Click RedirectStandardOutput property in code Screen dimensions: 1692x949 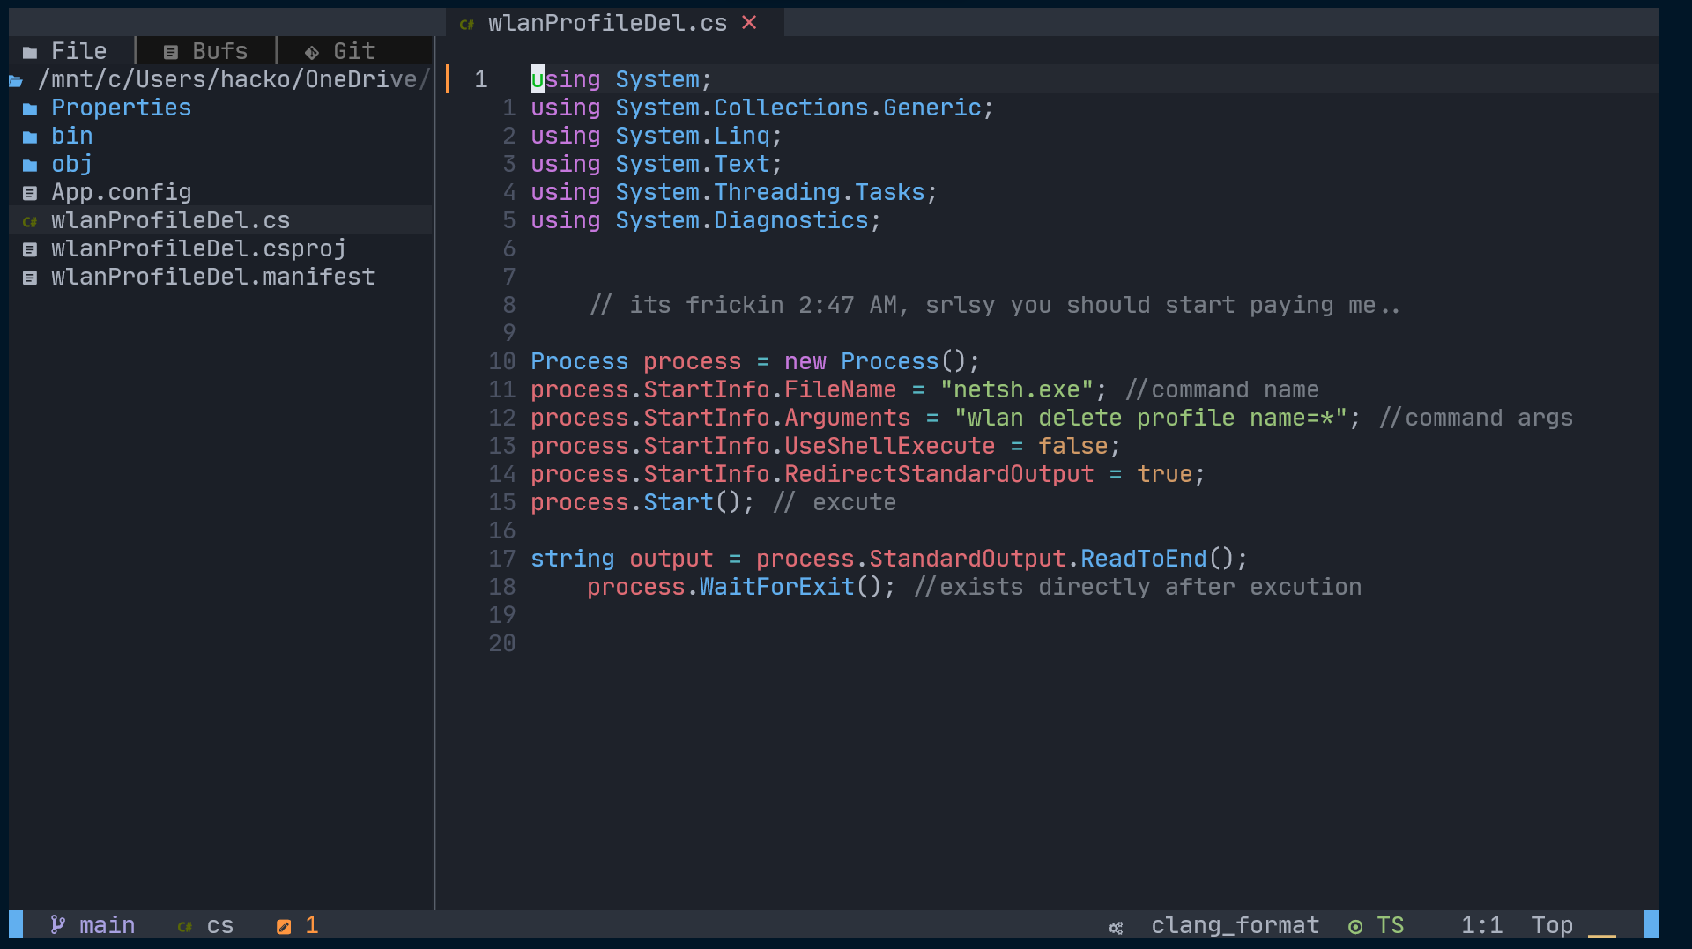click(x=939, y=474)
